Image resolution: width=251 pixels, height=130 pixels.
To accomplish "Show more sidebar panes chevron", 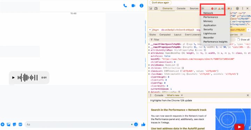I will coord(241,35).
